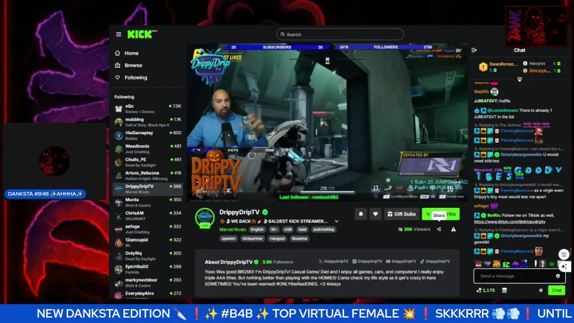Open OnlyRiq channel
This screenshot has height=323, width=574.
148,256
